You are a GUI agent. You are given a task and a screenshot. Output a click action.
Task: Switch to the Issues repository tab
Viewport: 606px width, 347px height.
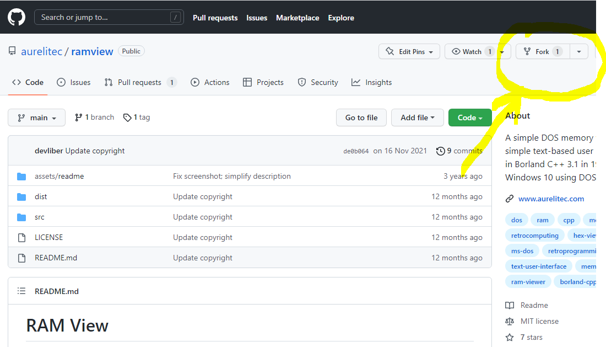coord(74,83)
